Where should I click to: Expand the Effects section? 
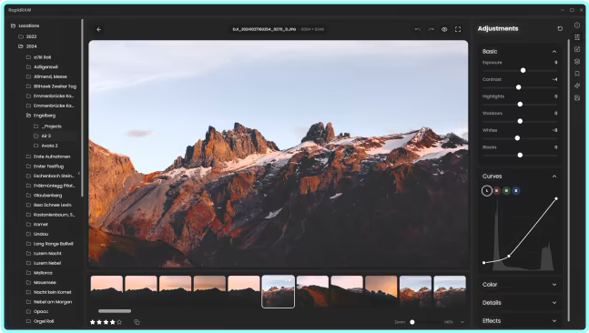(x=554, y=320)
